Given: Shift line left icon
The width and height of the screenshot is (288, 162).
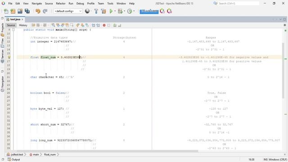Looking at the screenshot, I should pos(93,25).
